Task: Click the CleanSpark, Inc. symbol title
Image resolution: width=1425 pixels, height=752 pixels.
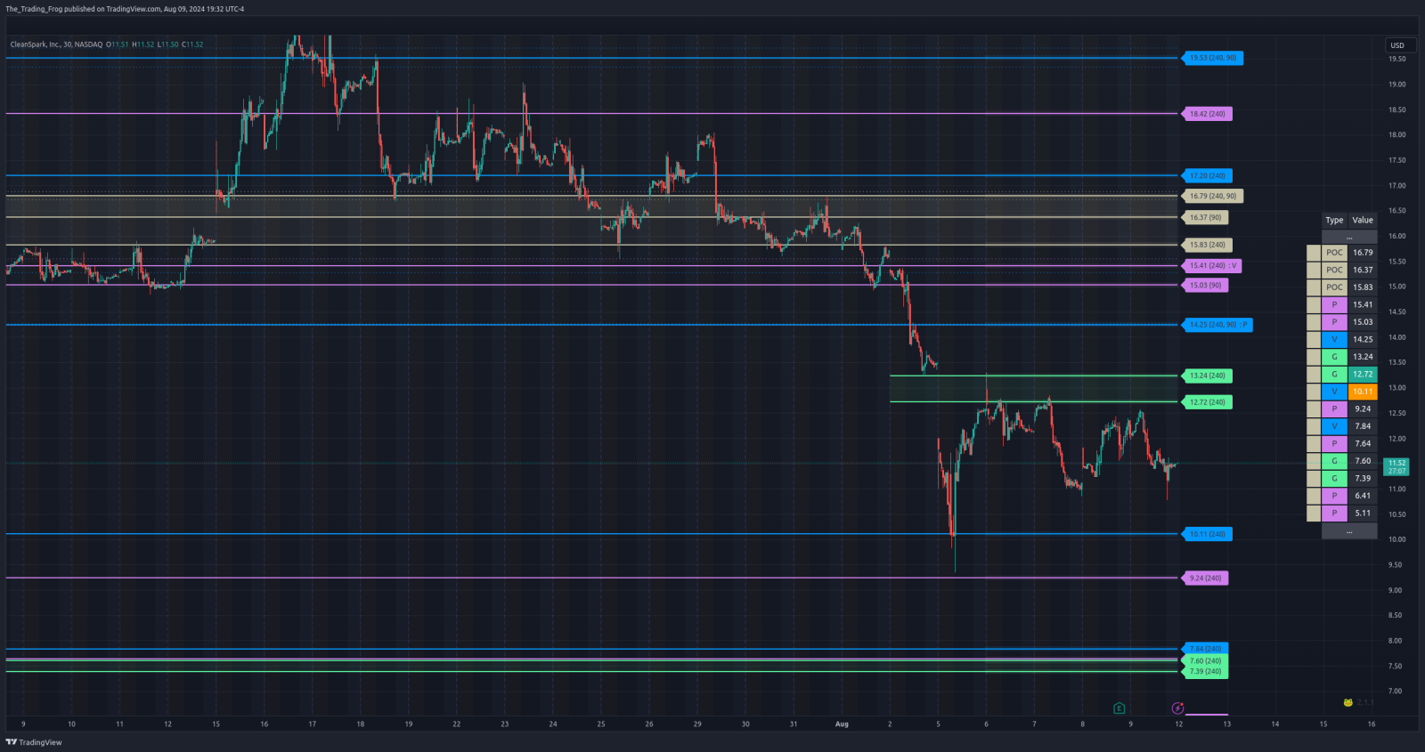Action: coord(56,44)
